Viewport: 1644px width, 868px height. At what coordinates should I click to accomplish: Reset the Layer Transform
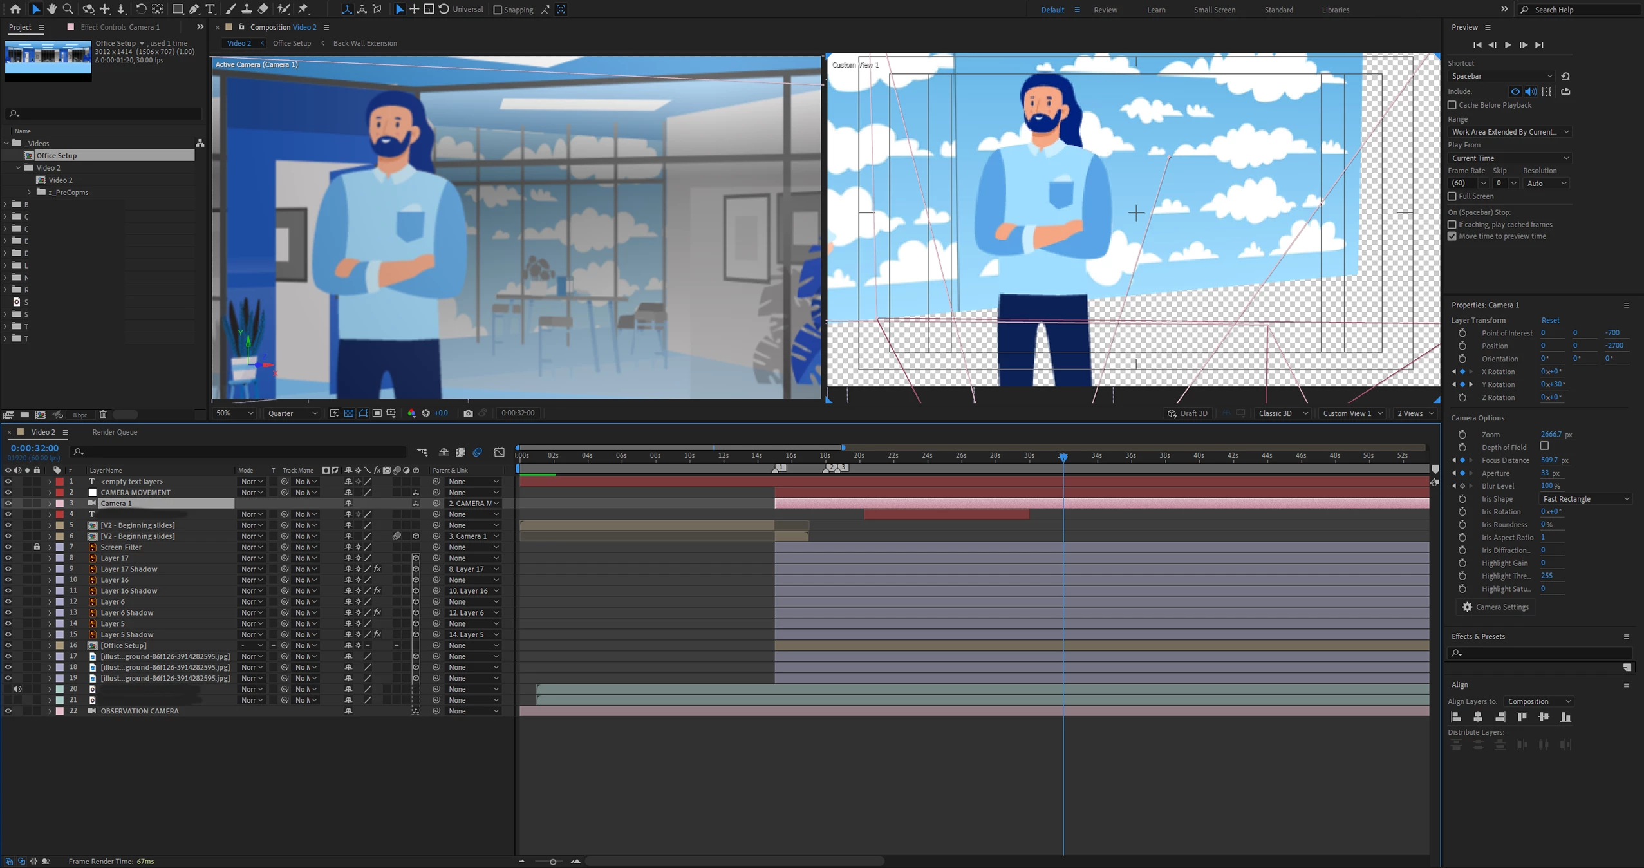click(1550, 320)
